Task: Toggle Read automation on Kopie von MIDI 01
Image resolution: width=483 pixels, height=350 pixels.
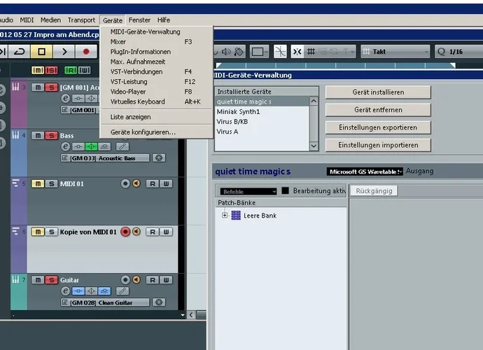Action: [x=153, y=232]
